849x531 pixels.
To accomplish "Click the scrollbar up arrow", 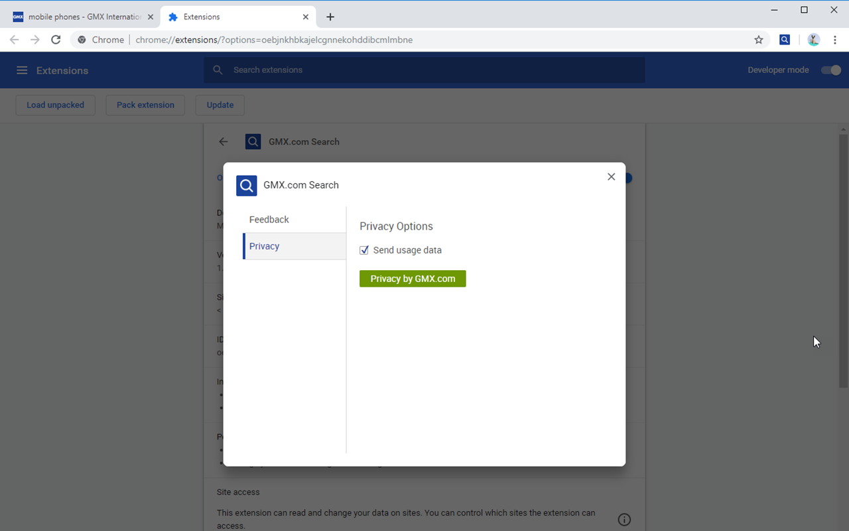I will [x=844, y=129].
